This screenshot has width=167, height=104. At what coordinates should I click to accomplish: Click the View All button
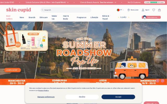coord(151,103)
